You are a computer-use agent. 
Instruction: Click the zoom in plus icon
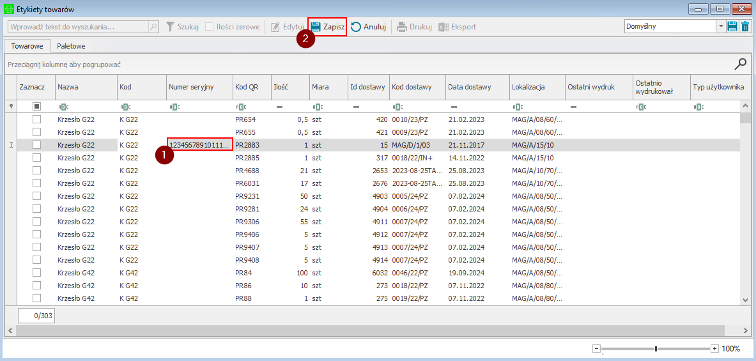tap(714, 348)
